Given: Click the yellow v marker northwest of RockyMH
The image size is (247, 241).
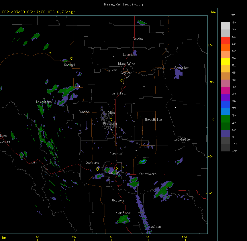Looking at the screenshot, I should click(x=50, y=53).
